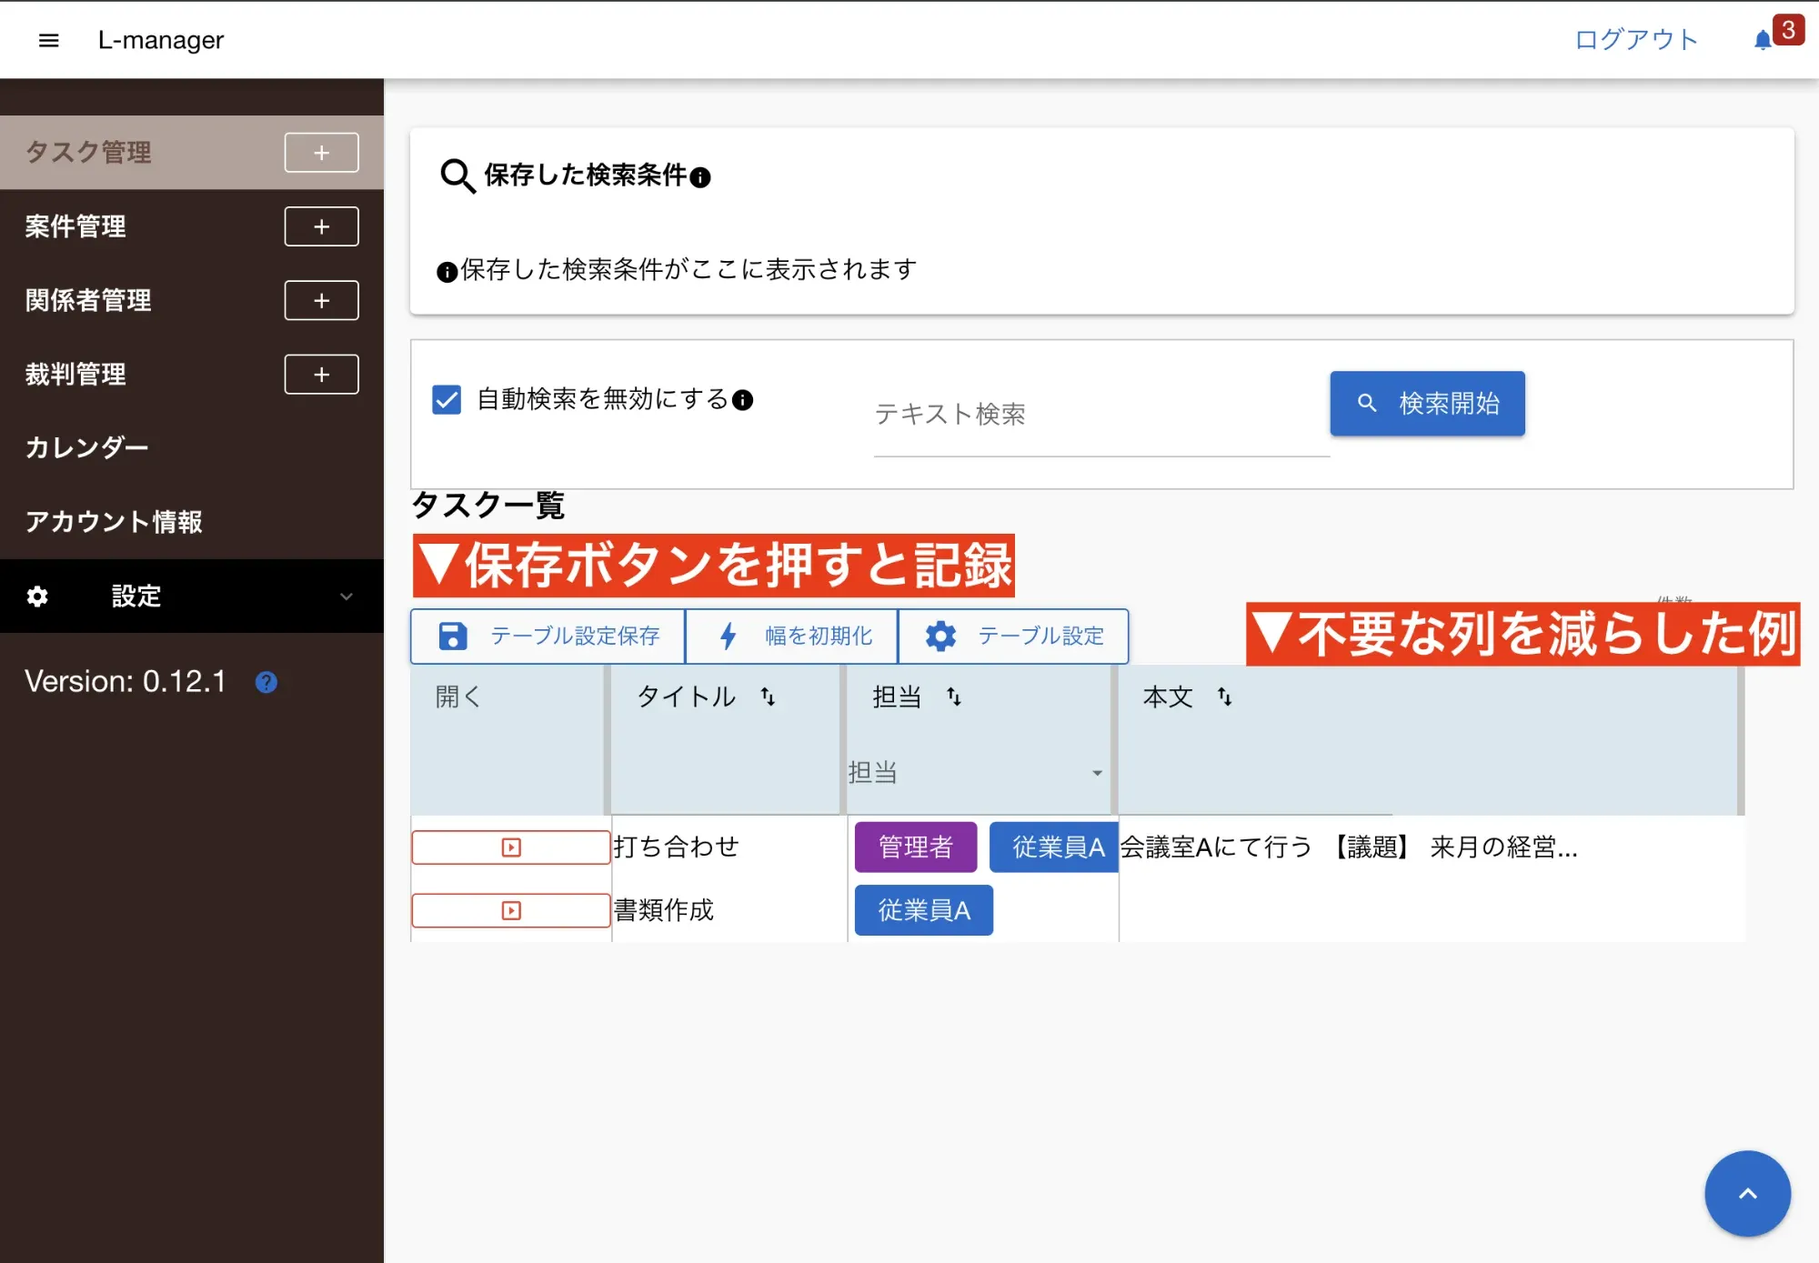Click the テーブル設定保存 button
The image size is (1819, 1263).
click(x=548, y=637)
